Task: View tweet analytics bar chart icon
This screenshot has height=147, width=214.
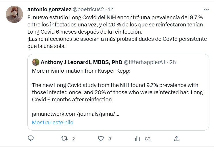Action: tap(137, 139)
